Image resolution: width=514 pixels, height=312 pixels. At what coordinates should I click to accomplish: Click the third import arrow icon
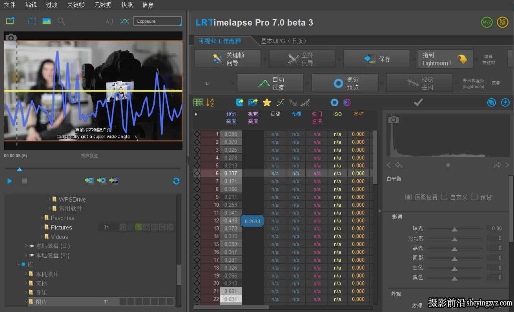click(114, 181)
